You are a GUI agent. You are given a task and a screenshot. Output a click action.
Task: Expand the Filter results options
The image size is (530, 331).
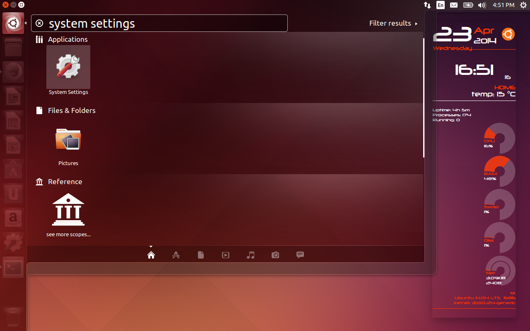pyautogui.click(x=393, y=23)
